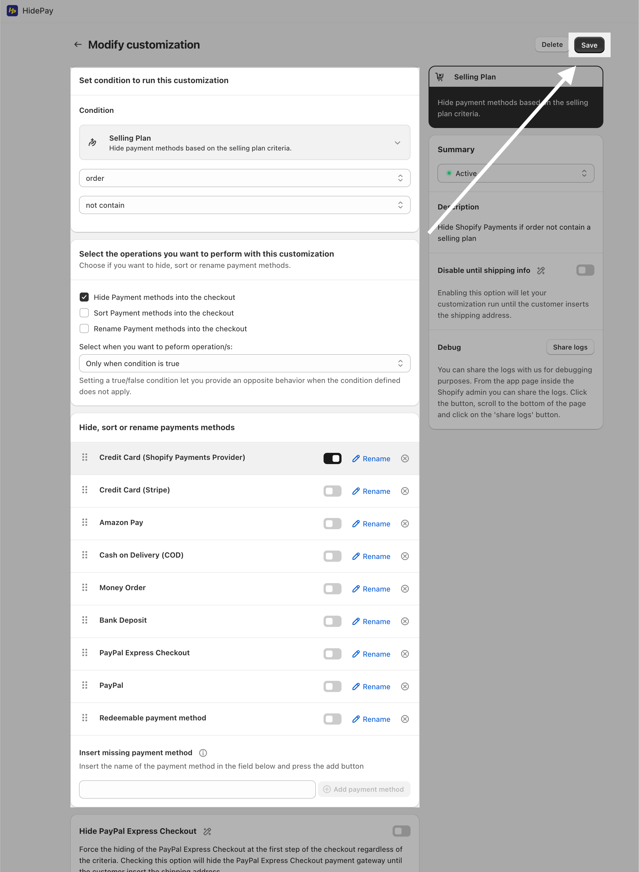This screenshot has height=872, width=639.
Task: Enable the Sort Payment methods checkbox
Action: point(84,312)
